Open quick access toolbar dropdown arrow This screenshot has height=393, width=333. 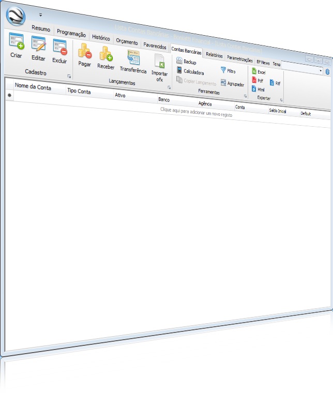pyautogui.click(x=41, y=15)
